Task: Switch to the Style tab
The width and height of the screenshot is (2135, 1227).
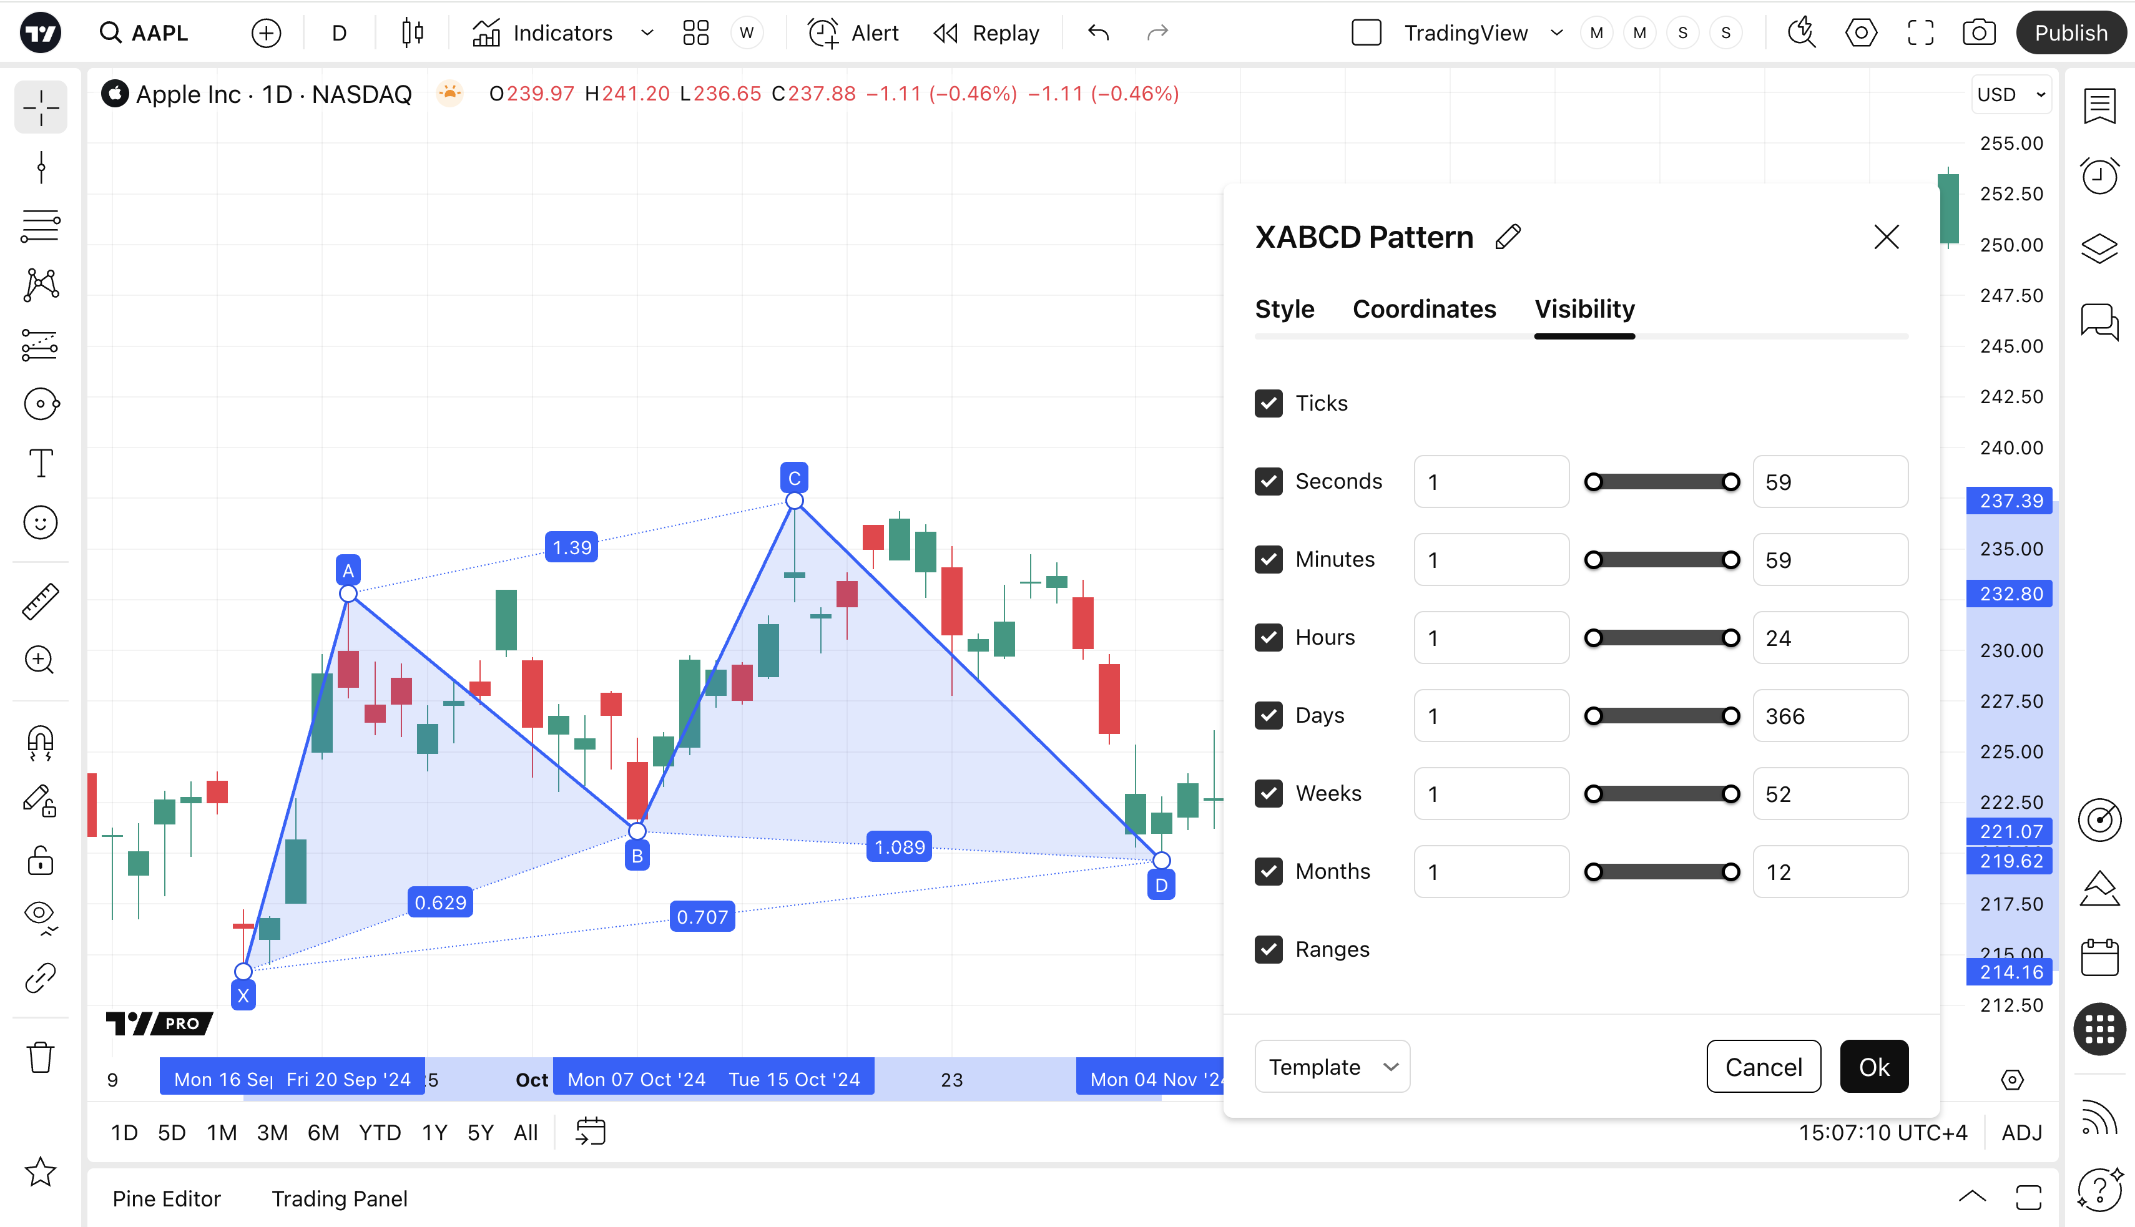Action: click(x=1283, y=310)
